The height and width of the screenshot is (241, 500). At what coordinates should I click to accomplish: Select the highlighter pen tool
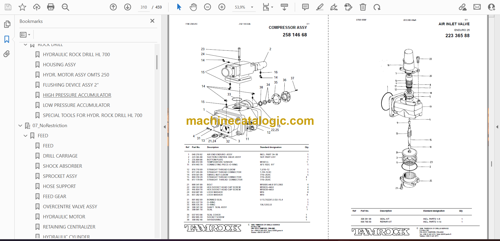tap(320, 7)
